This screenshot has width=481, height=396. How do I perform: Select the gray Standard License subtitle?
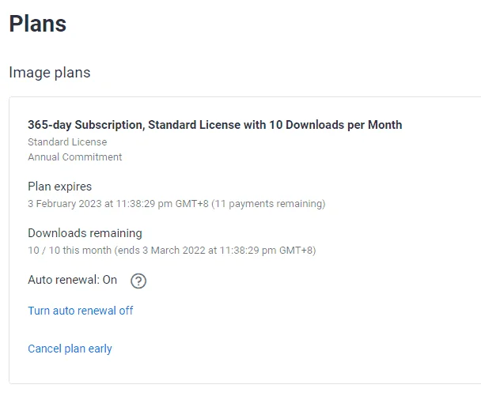pyautogui.click(x=67, y=142)
